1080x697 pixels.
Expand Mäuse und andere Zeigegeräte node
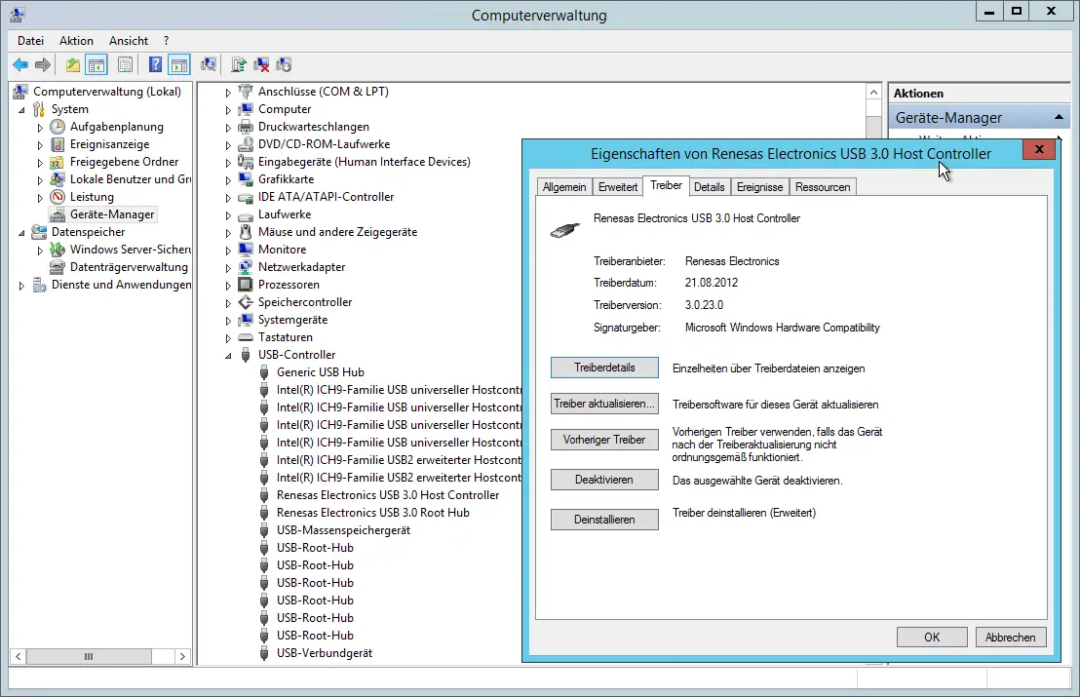pyautogui.click(x=228, y=233)
